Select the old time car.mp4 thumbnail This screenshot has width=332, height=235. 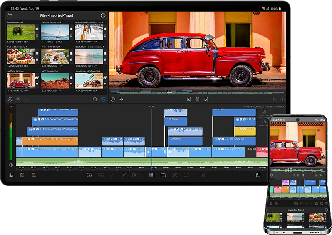21,81
